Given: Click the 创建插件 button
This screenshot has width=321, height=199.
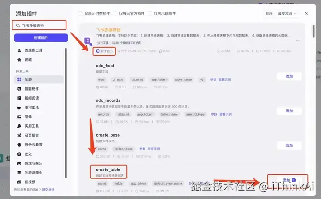Looking at the screenshot, I should coord(41,38).
